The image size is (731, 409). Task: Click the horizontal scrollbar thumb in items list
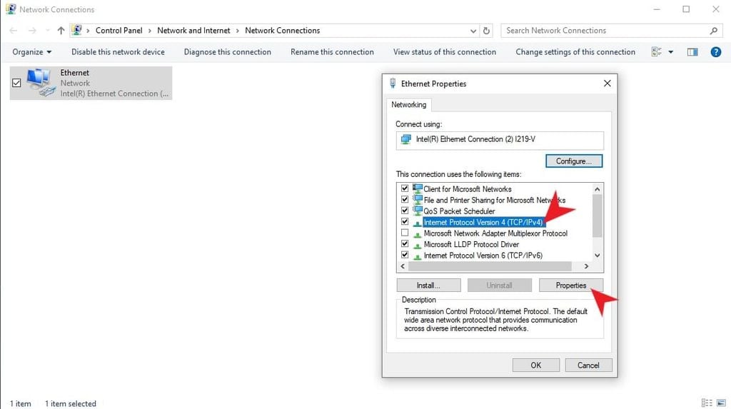[x=490, y=266]
